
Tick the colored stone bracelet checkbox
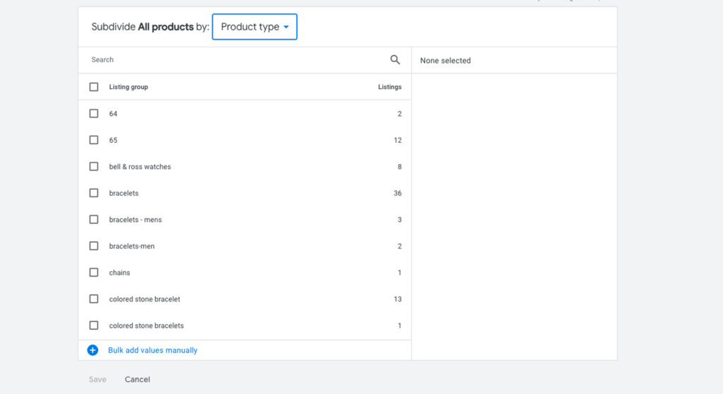click(94, 299)
